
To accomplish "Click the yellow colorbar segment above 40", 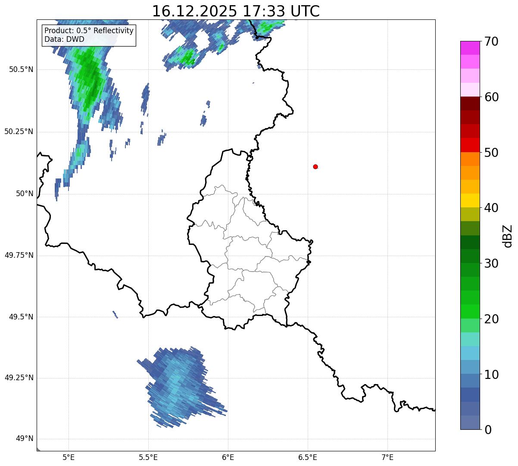I will 470,200.
